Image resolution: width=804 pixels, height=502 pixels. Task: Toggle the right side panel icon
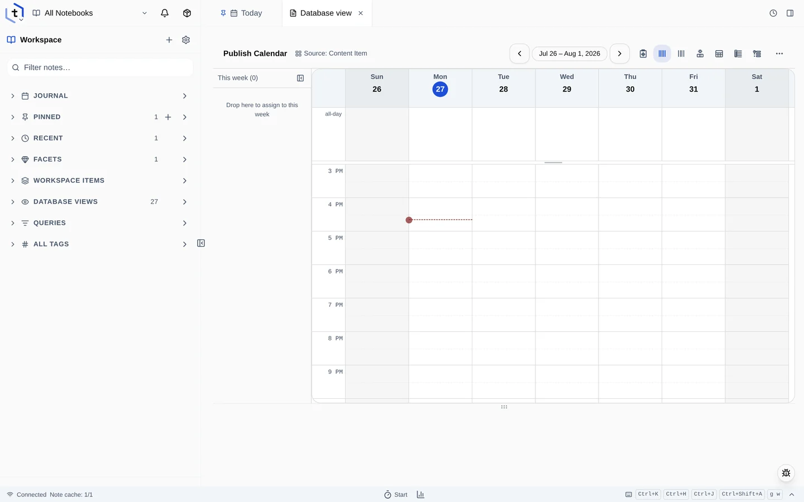tap(790, 13)
